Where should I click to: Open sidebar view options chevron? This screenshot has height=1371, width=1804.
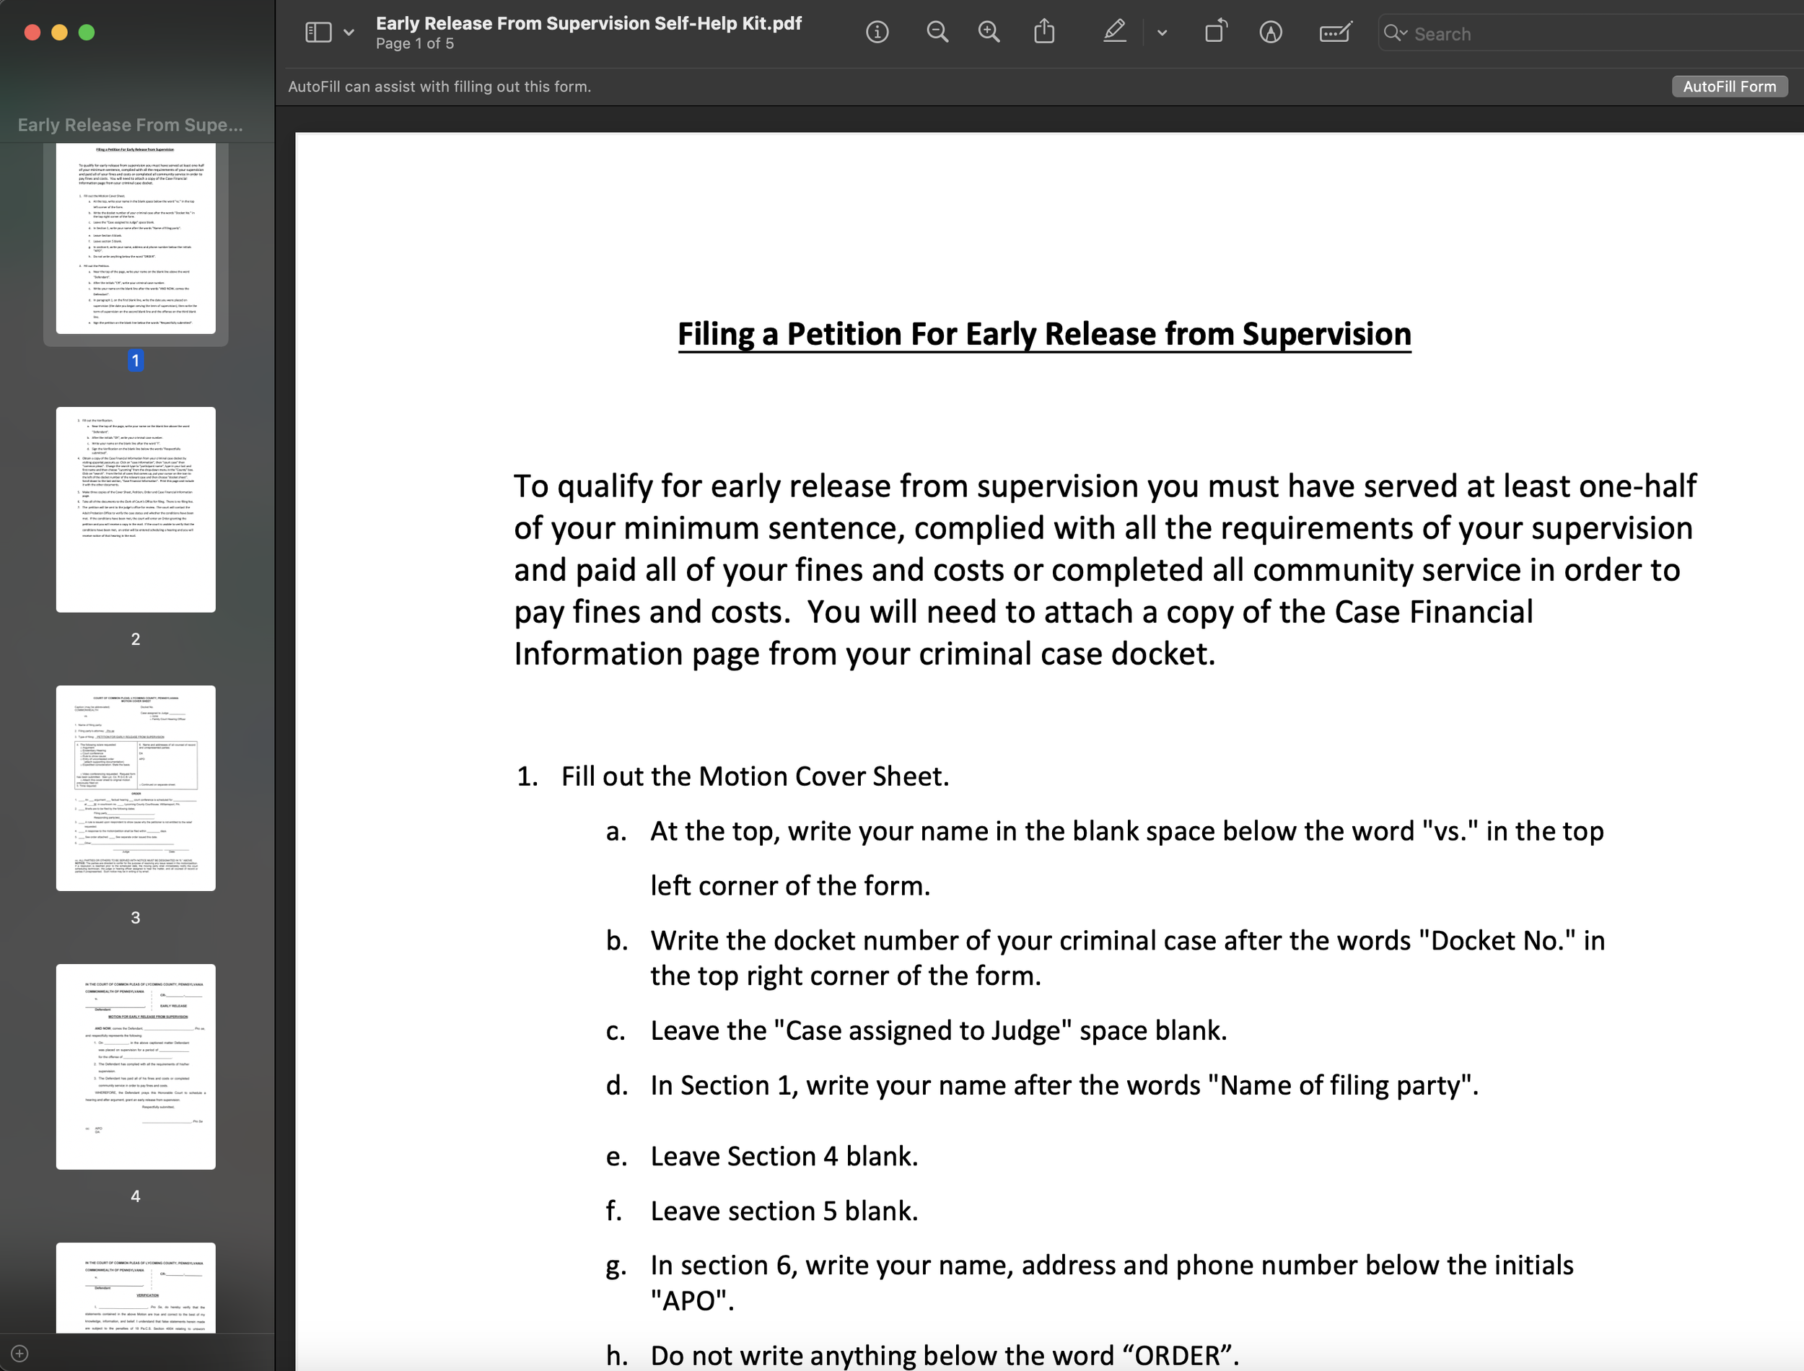click(349, 32)
